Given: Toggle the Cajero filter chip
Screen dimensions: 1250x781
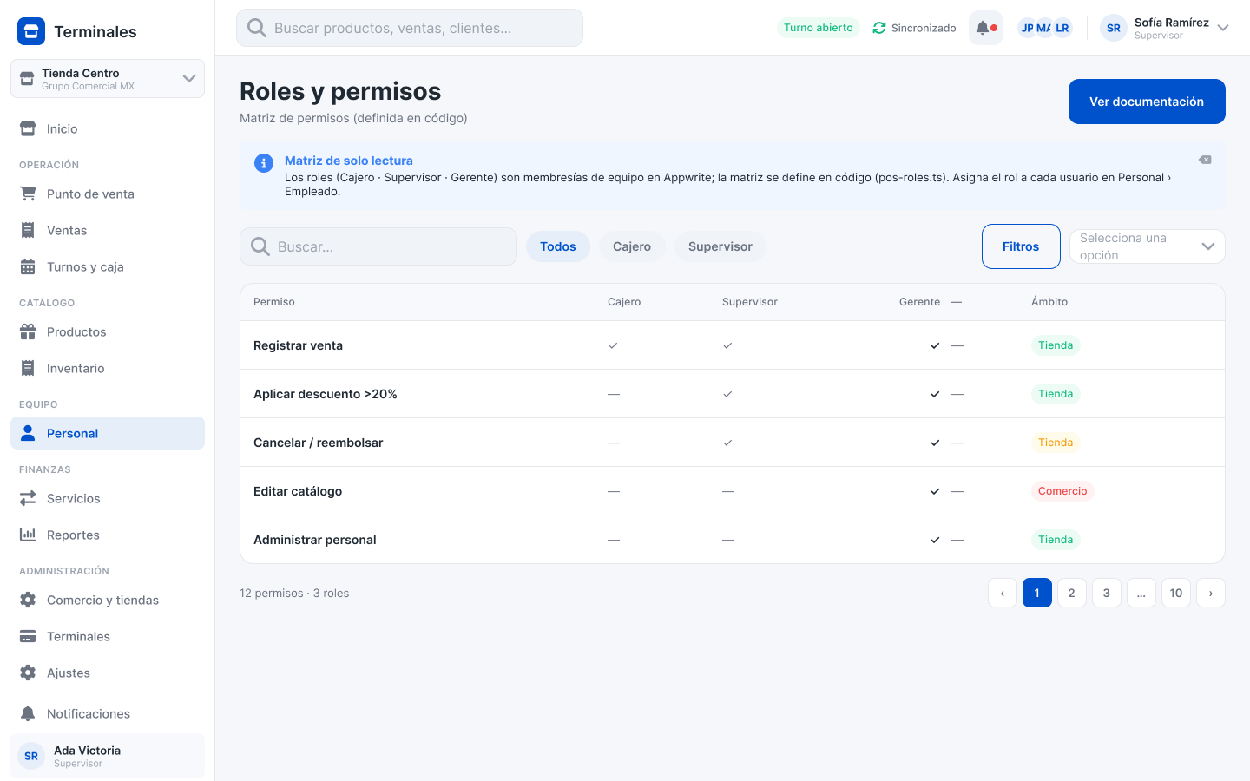Looking at the screenshot, I should (x=632, y=246).
